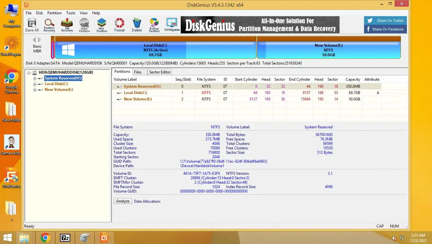
Task: Select the New folder desktop icon
Action: click(12, 112)
